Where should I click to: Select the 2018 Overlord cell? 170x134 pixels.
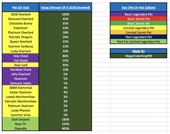click(x=20, y=14)
